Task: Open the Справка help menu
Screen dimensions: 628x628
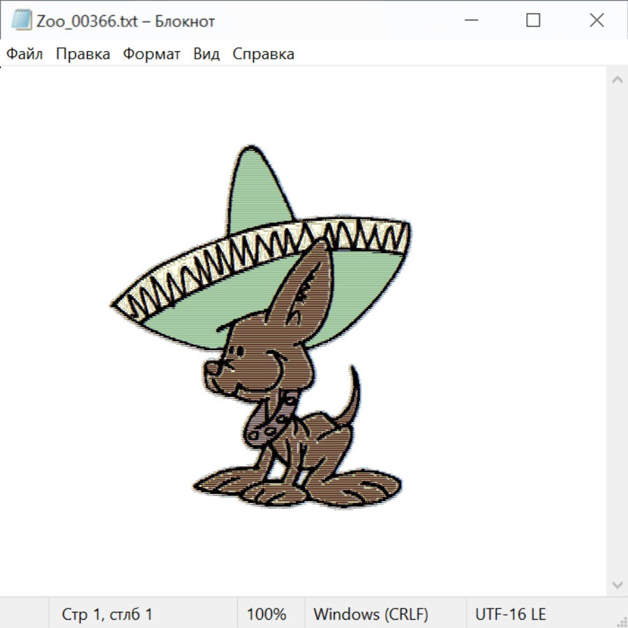Action: click(263, 54)
